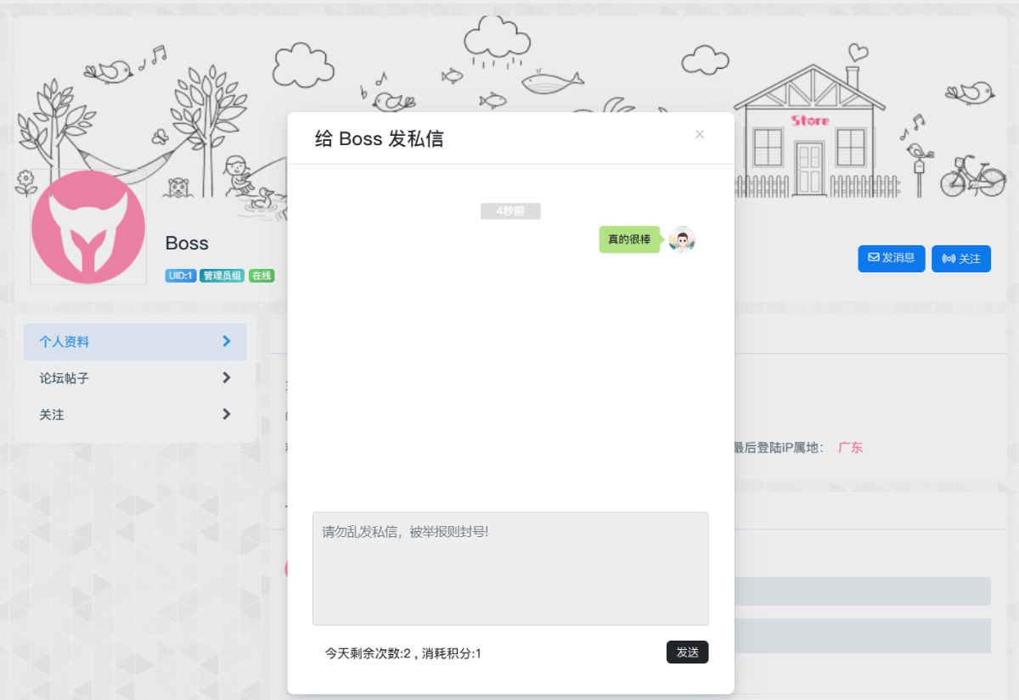Click the 4秒前 timestamp label
Image resolution: width=1019 pixels, height=700 pixels.
coord(510,211)
